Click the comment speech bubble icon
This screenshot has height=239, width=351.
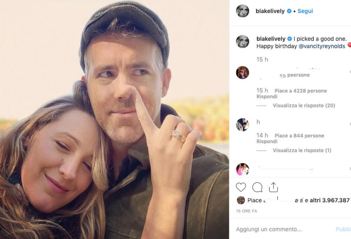[257, 188]
